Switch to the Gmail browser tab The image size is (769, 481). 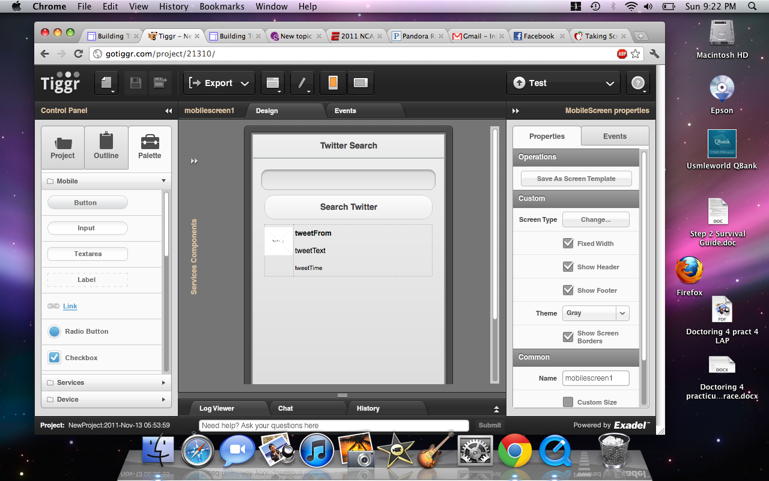(x=478, y=36)
